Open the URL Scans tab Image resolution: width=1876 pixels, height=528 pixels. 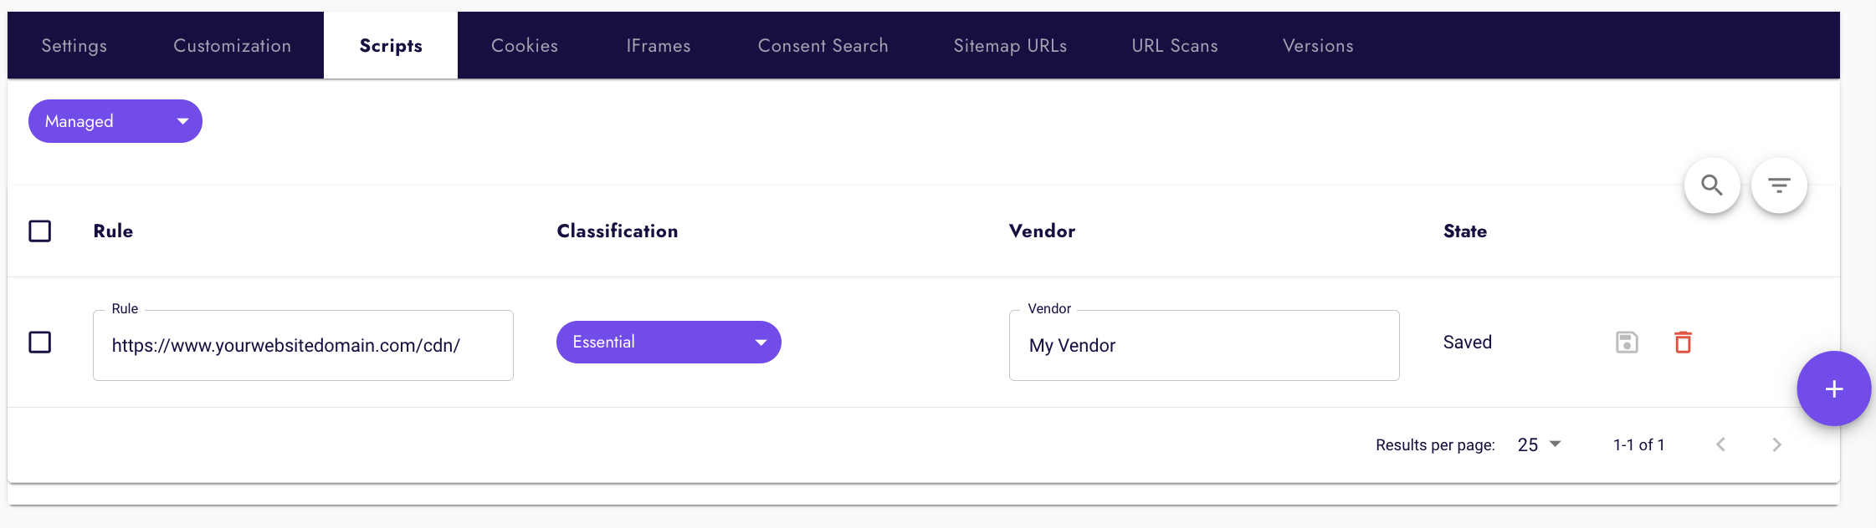1175,46
